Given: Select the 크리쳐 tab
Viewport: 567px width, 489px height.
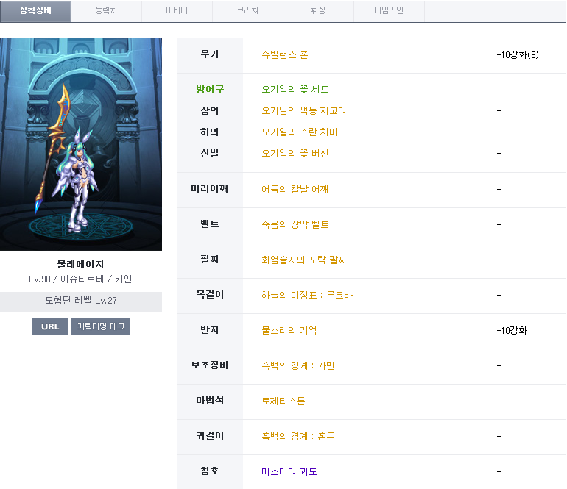Looking at the screenshot, I should click(x=247, y=11).
